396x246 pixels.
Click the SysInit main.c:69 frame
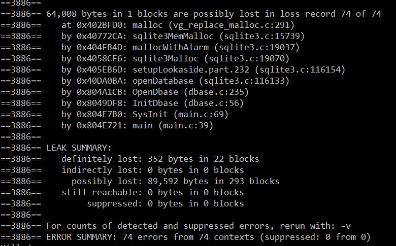145,114
